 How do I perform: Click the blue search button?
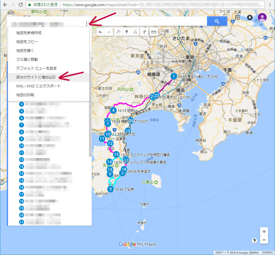(x=217, y=21)
